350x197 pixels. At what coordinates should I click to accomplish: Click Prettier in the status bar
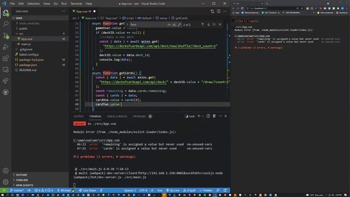[206, 190]
